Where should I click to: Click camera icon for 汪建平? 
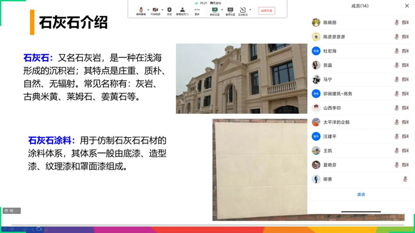[x=405, y=136]
